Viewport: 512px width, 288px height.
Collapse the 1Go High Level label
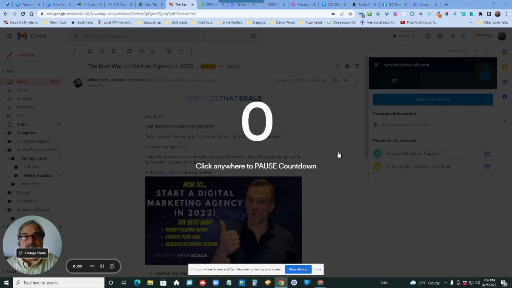[x=8, y=158]
